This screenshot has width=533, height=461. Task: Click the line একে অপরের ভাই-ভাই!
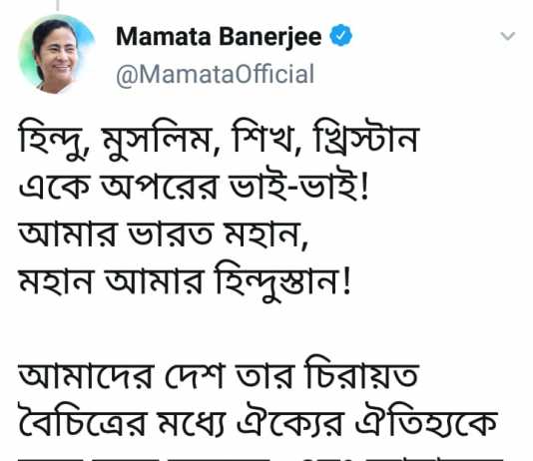coord(194,187)
